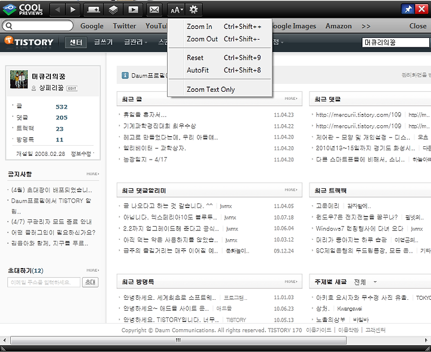Open guestbook entry dated 11.01.03

[x=169, y=298]
